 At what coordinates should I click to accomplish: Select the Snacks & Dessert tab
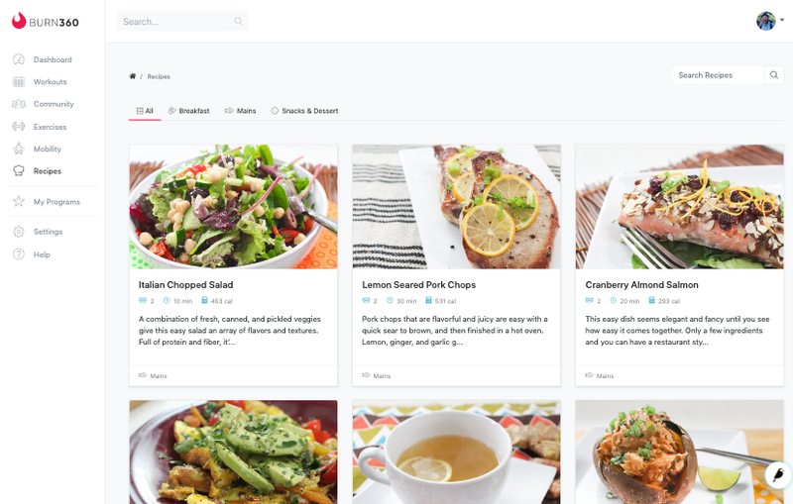click(304, 111)
